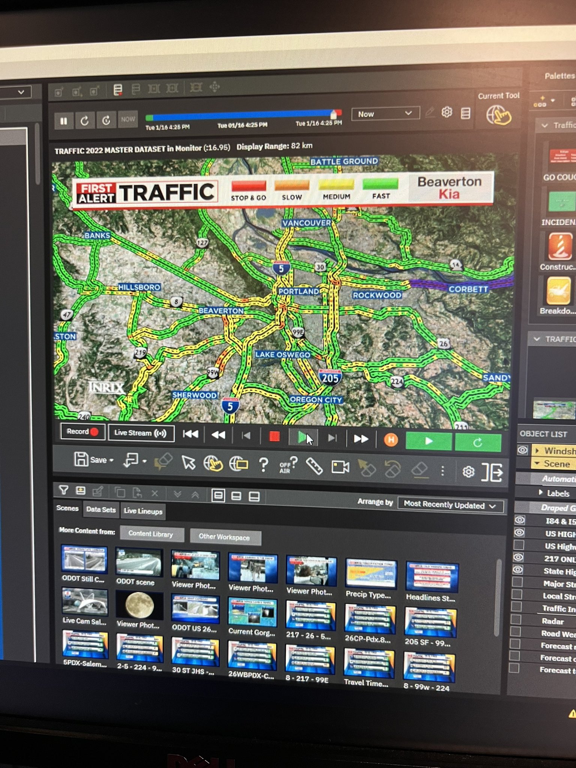Pause the timeline playback

[64, 121]
